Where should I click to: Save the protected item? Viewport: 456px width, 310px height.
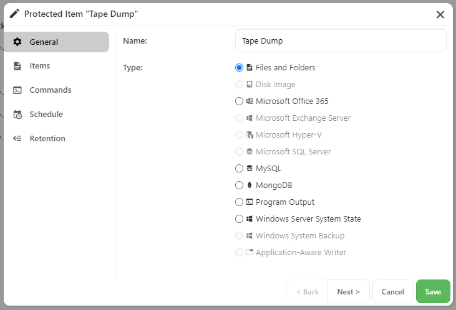pyautogui.click(x=433, y=291)
